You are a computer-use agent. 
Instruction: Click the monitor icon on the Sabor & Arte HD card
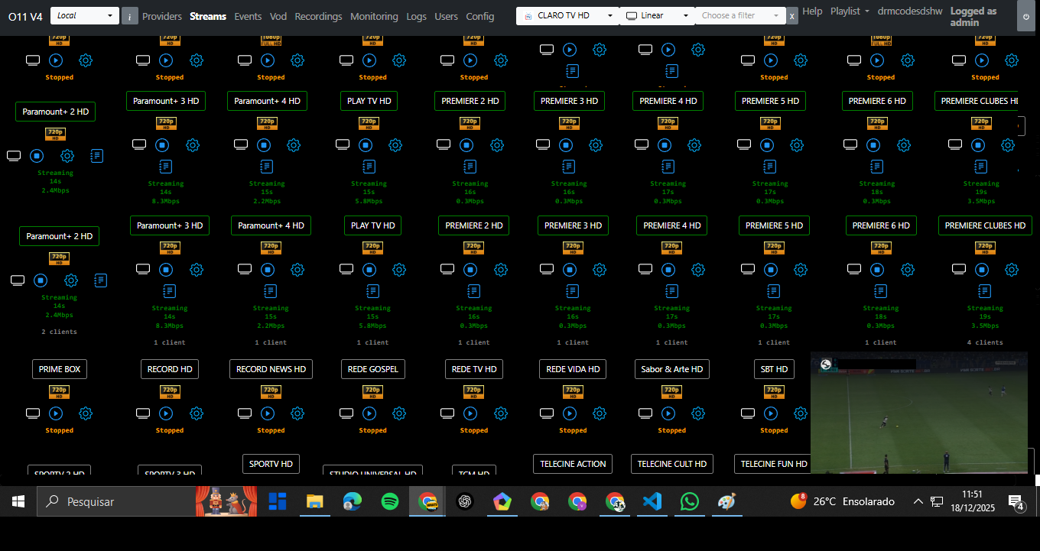pos(645,413)
